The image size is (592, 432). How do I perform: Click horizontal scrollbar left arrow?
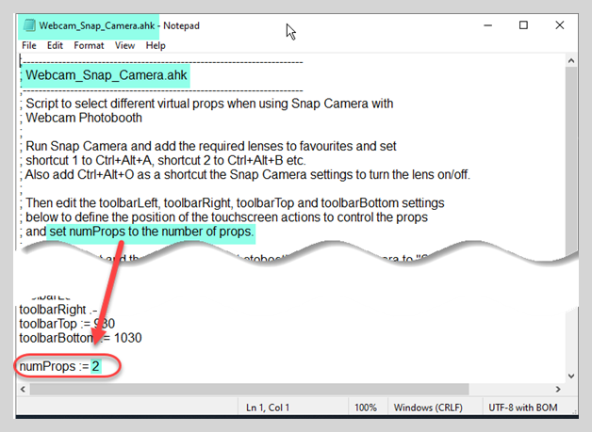pyautogui.click(x=23, y=389)
